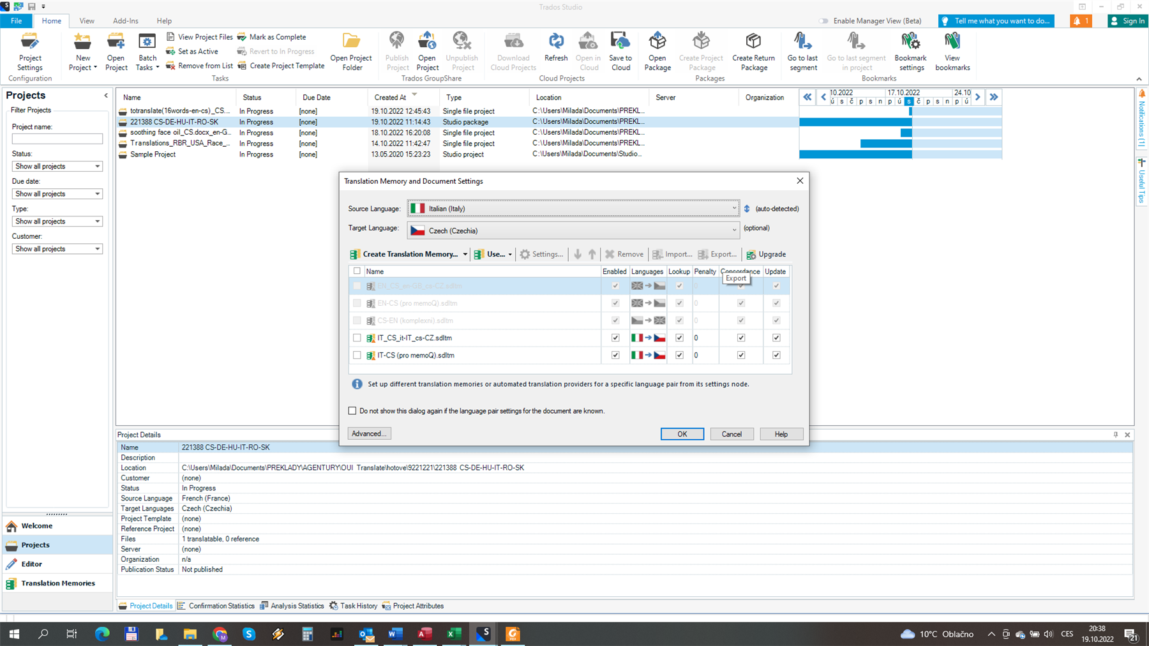Switch to the Confirmation Statistics tab

pyautogui.click(x=216, y=606)
